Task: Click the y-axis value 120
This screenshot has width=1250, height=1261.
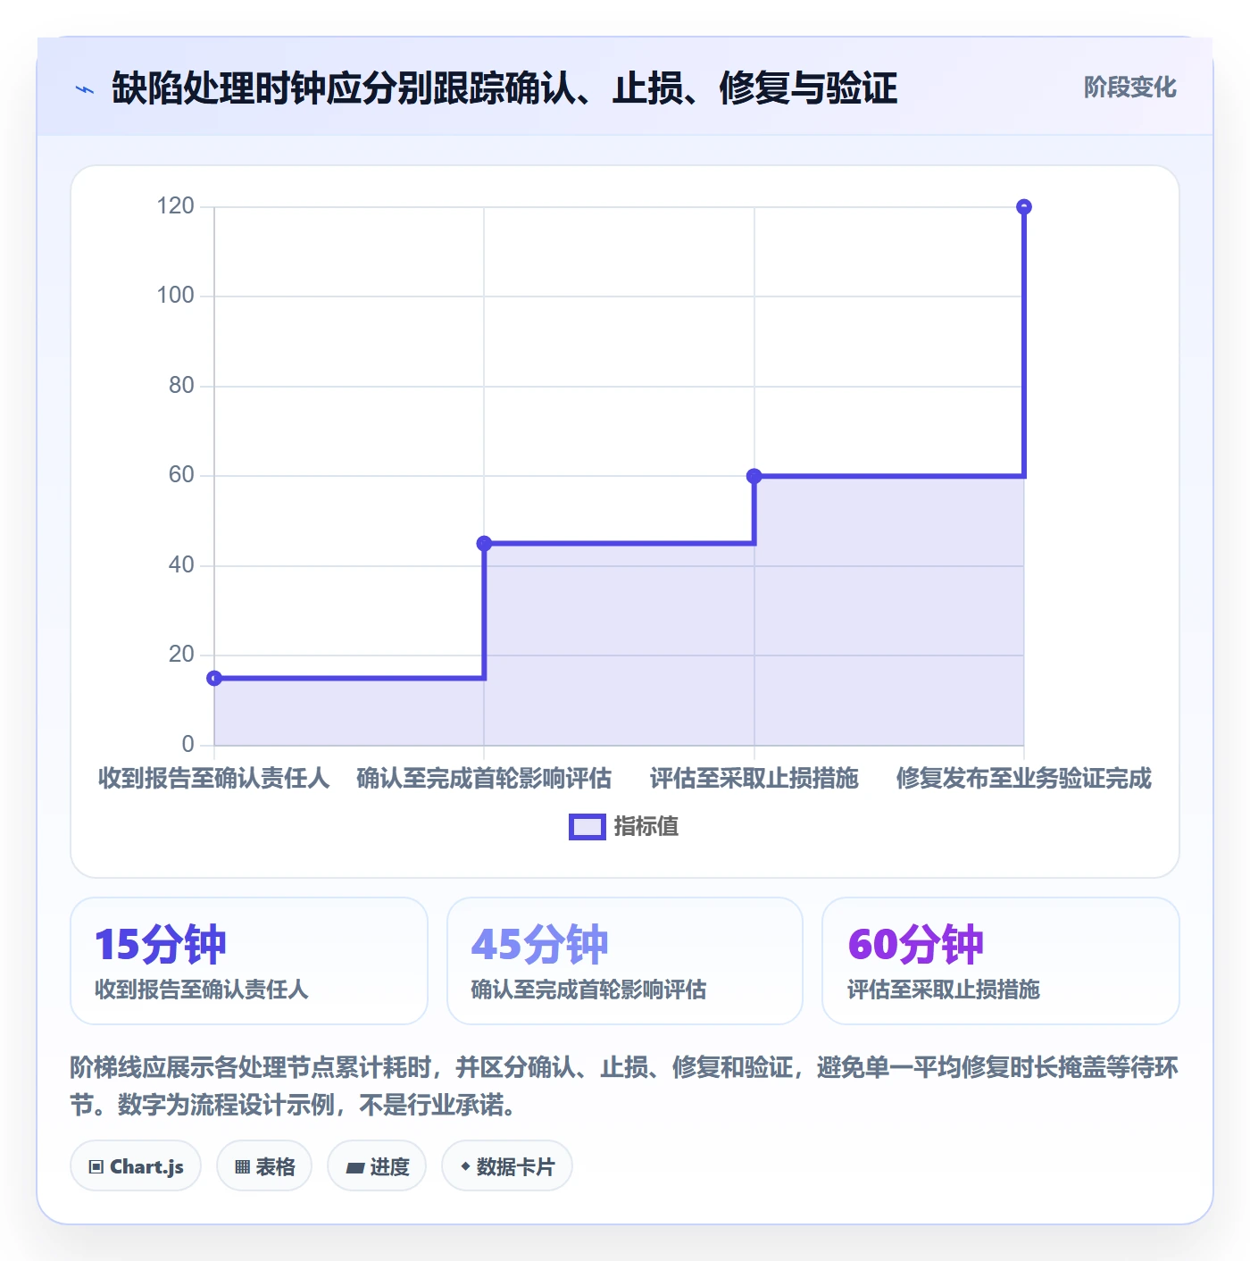Action: click(x=175, y=206)
